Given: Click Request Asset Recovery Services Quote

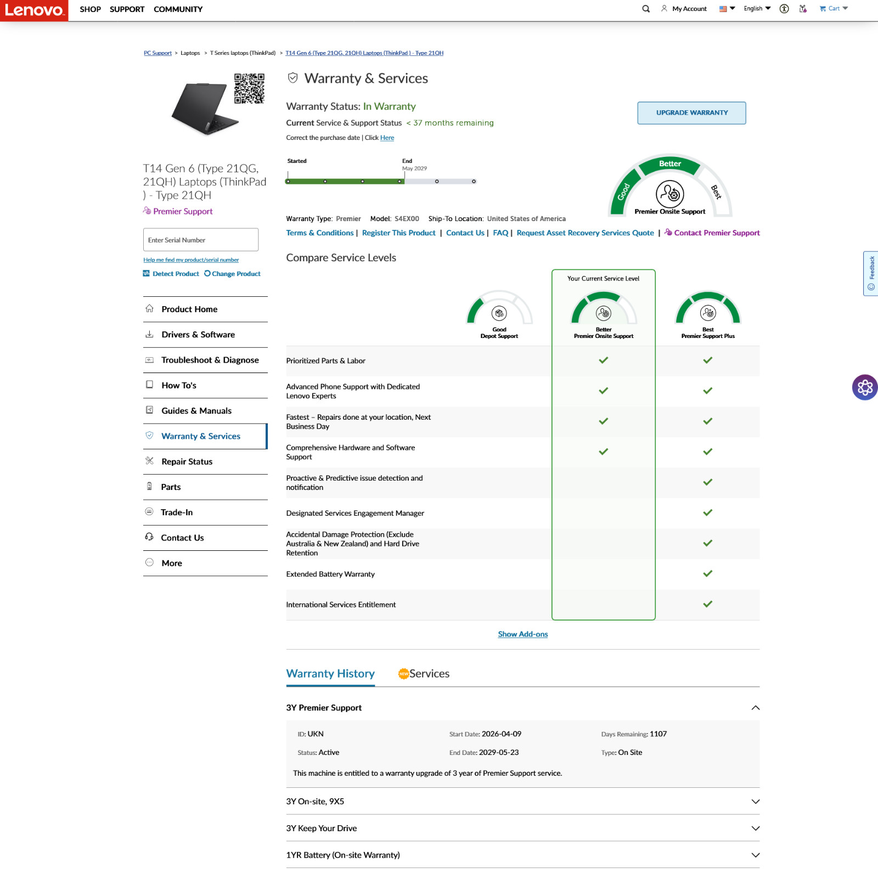Looking at the screenshot, I should click(586, 233).
